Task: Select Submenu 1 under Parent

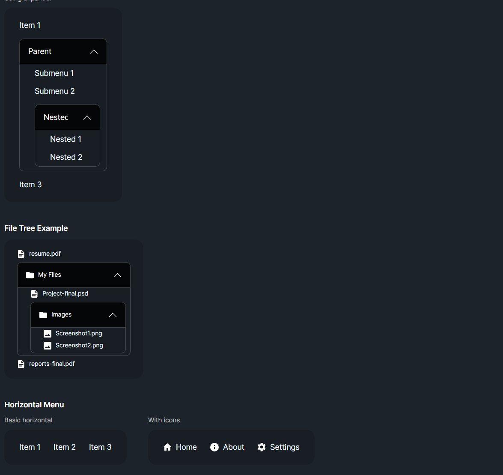Action: [x=54, y=73]
